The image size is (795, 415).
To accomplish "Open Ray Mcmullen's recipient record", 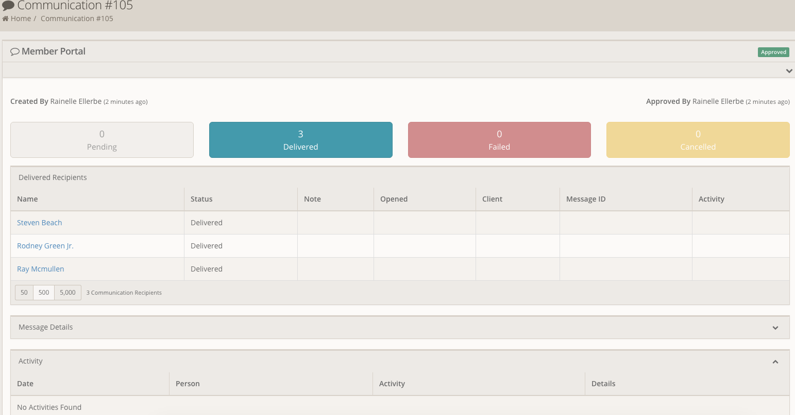I will [40, 268].
